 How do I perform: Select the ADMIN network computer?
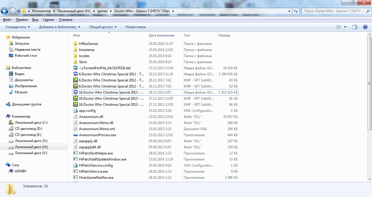click(20, 171)
